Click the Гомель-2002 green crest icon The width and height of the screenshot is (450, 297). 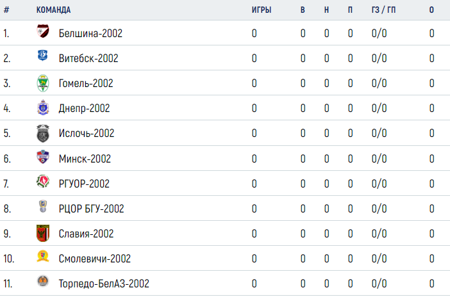(43, 83)
